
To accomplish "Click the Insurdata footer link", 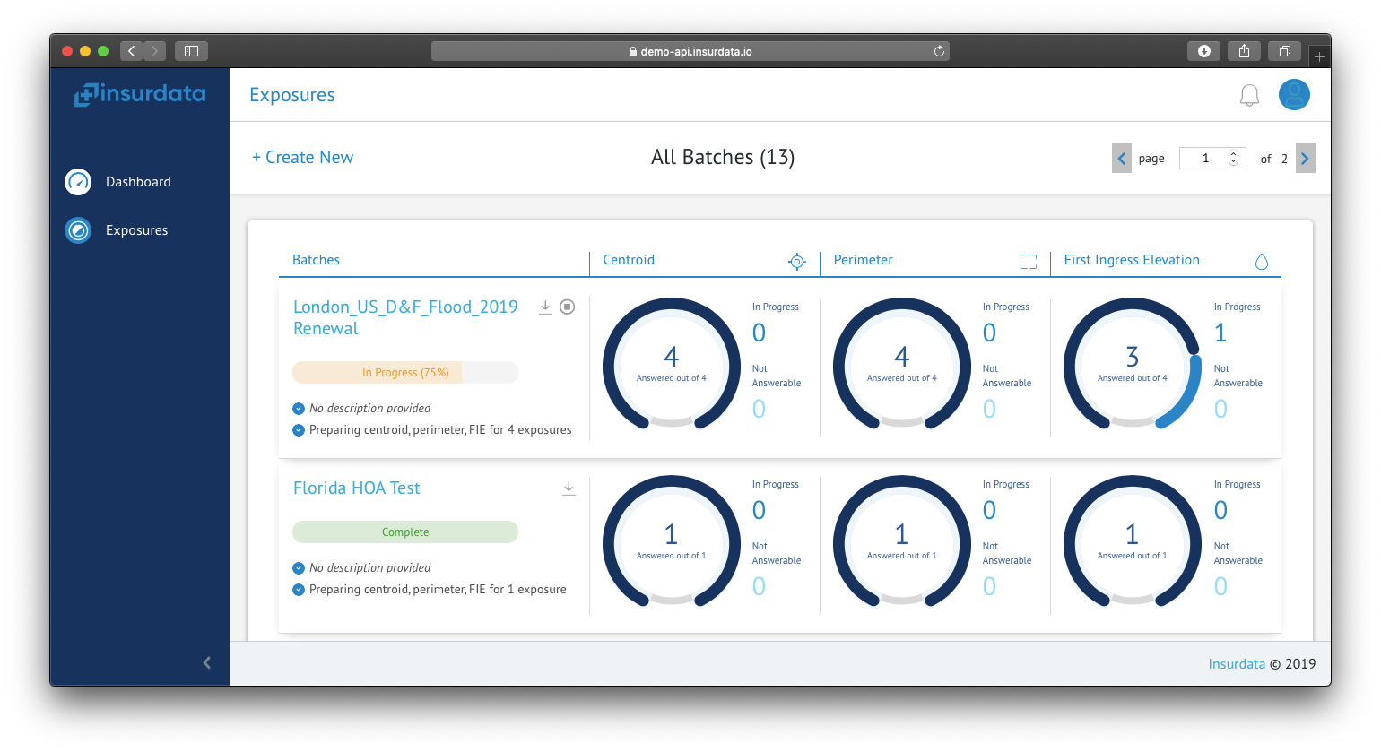I will pyautogui.click(x=1237, y=663).
